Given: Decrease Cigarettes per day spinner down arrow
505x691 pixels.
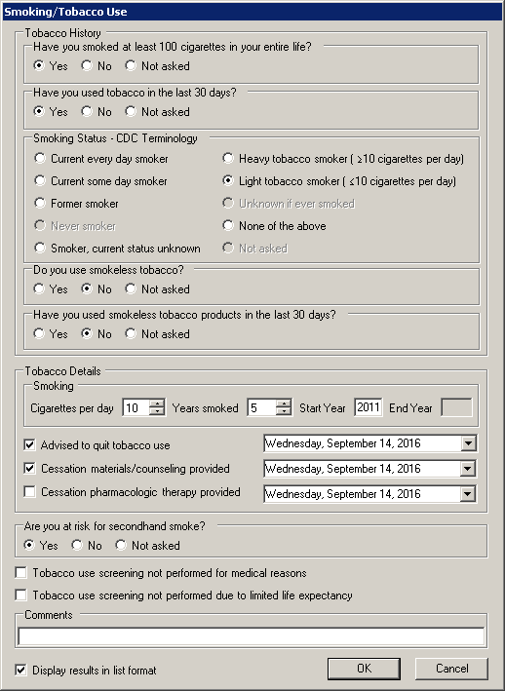Looking at the screenshot, I should pos(157,411).
